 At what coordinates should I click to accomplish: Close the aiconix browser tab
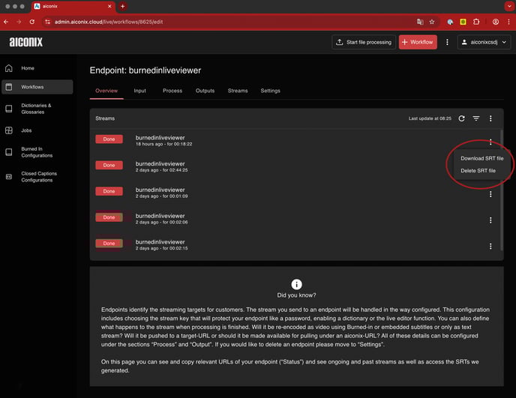109,6
